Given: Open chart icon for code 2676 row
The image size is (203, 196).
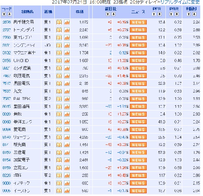Looking at the screenshot, I should 67,22.
